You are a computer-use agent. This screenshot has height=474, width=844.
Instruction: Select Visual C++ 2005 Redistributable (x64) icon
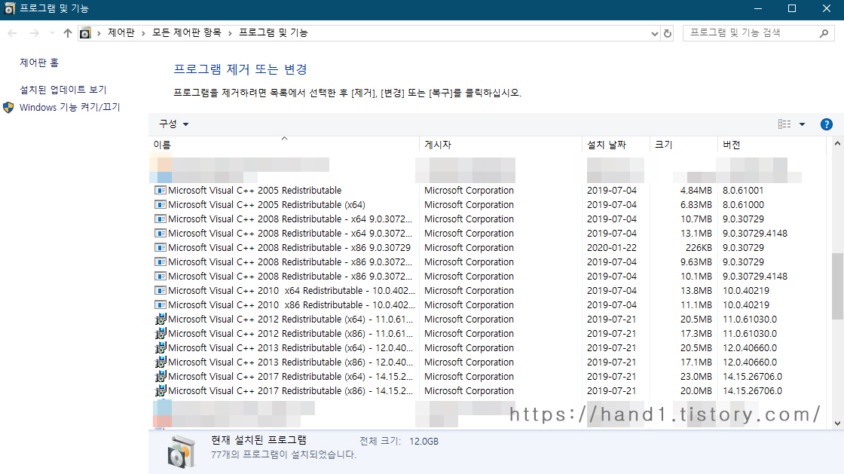click(161, 205)
